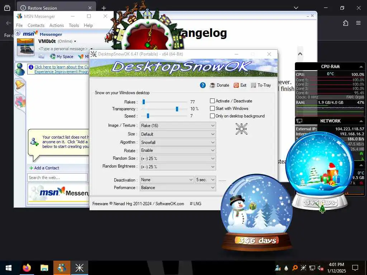Screen dimensions: 367x275
Task: Click the snowflake preview image in DesktopSnowOK
Action: [x=241, y=129]
